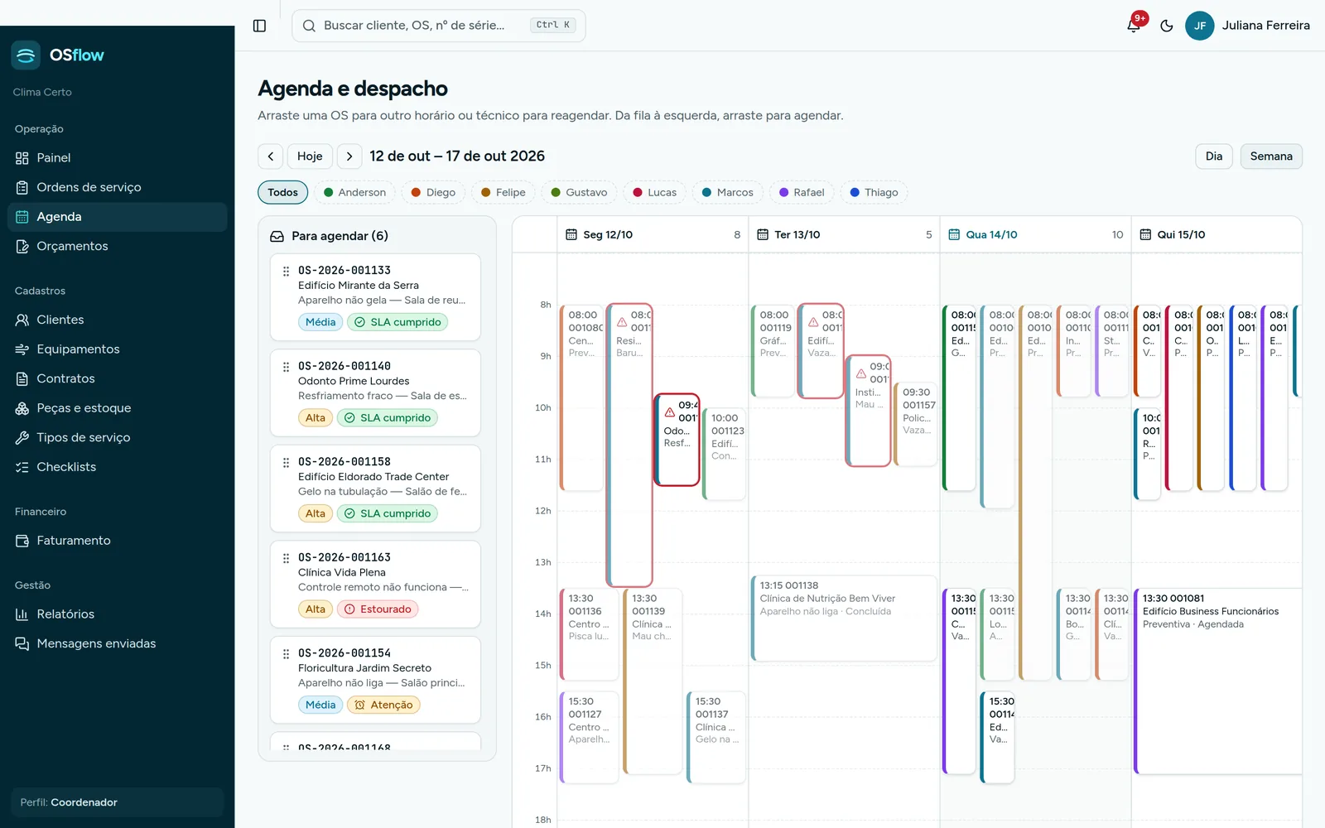Switch to Semana view
Screen dimensions: 1325x828
[1271, 156]
